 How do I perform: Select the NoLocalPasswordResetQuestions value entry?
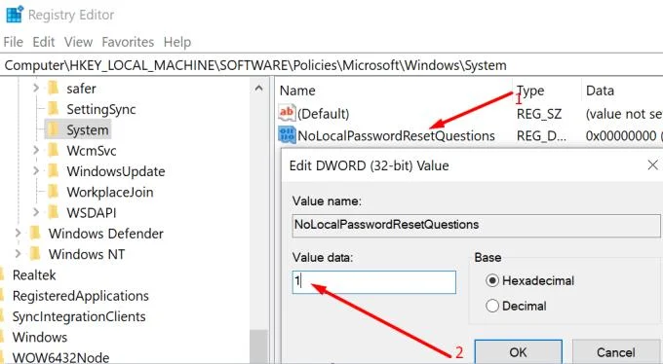pyautogui.click(x=396, y=135)
